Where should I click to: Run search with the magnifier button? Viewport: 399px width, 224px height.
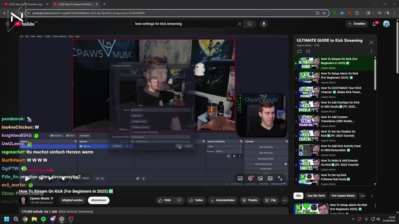pyautogui.click(x=250, y=24)
